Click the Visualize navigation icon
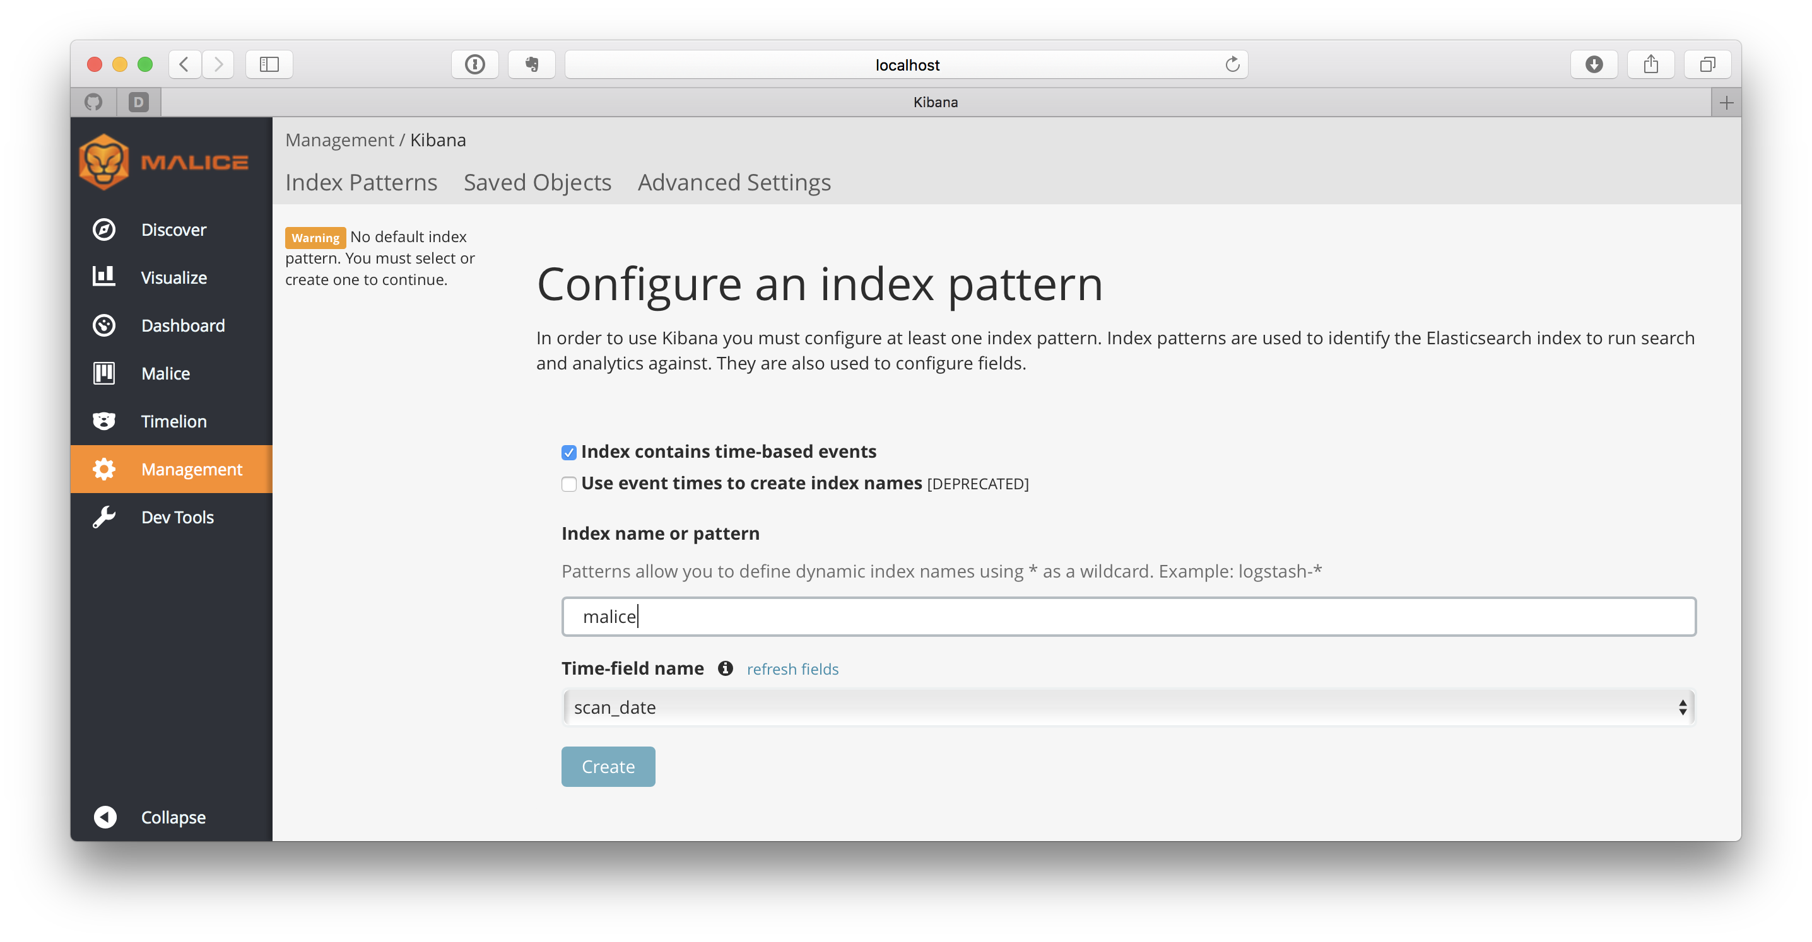 click(x=105, y=277)
